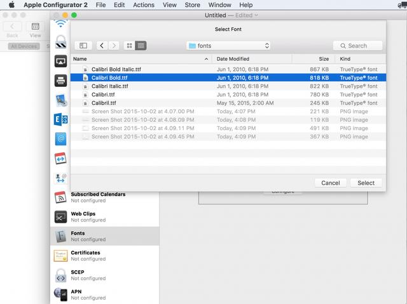Sort files by Size column

(314, 59)
